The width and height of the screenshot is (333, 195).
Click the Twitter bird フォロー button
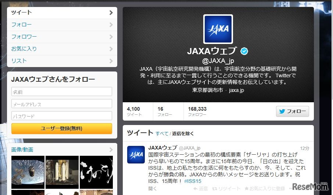pyautogui.click(x=293, y=111)
